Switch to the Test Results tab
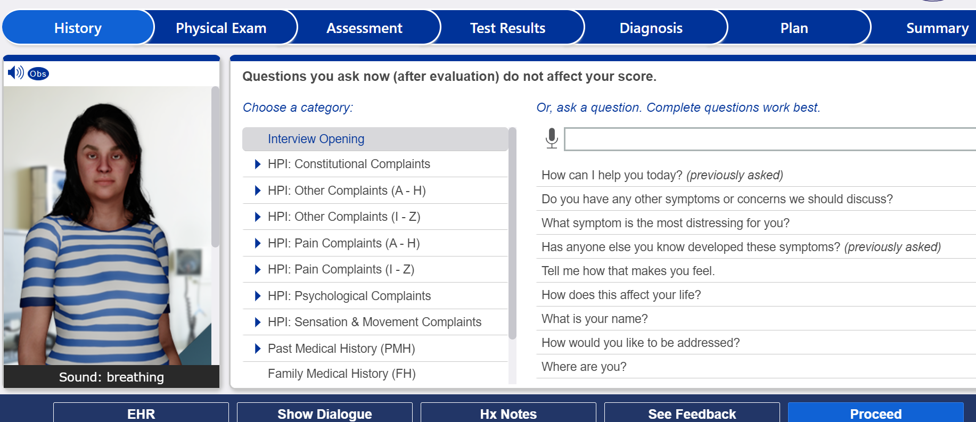 tap(507, 28)
